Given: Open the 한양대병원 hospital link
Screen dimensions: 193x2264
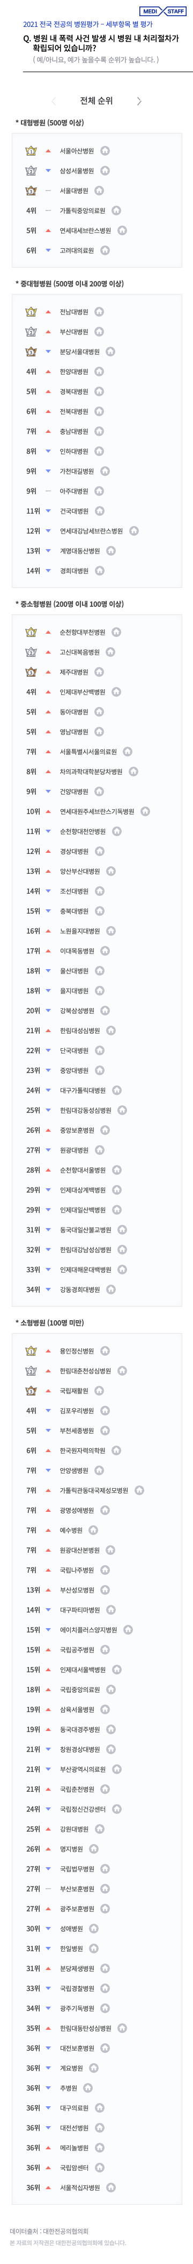Looking at the screenshot, I should 74,372.
